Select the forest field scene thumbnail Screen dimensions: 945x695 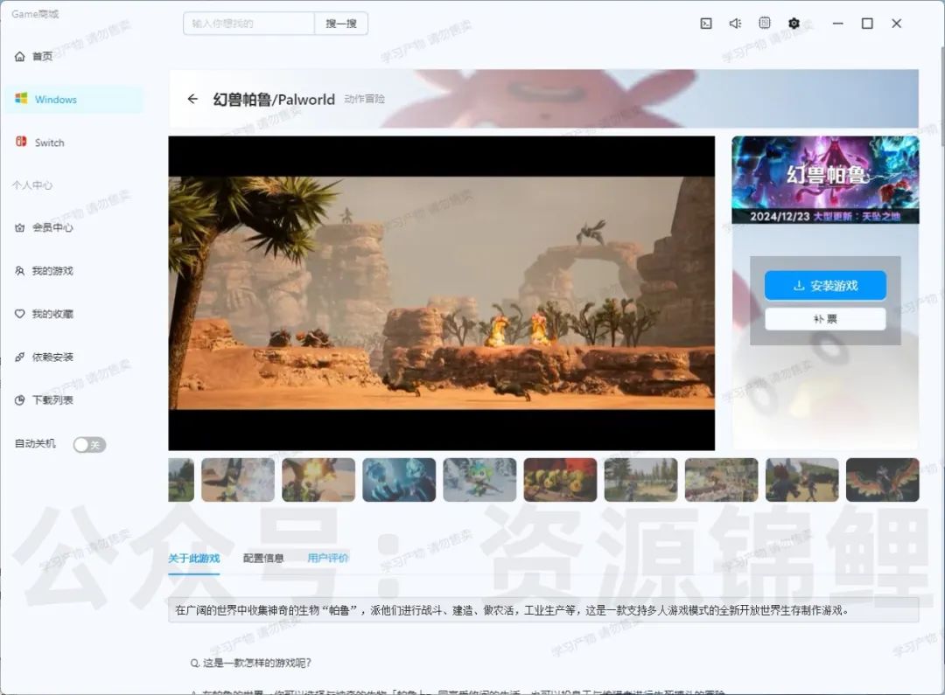coord(640,480)
